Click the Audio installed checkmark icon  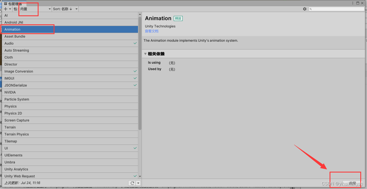[x=135, y=43]
